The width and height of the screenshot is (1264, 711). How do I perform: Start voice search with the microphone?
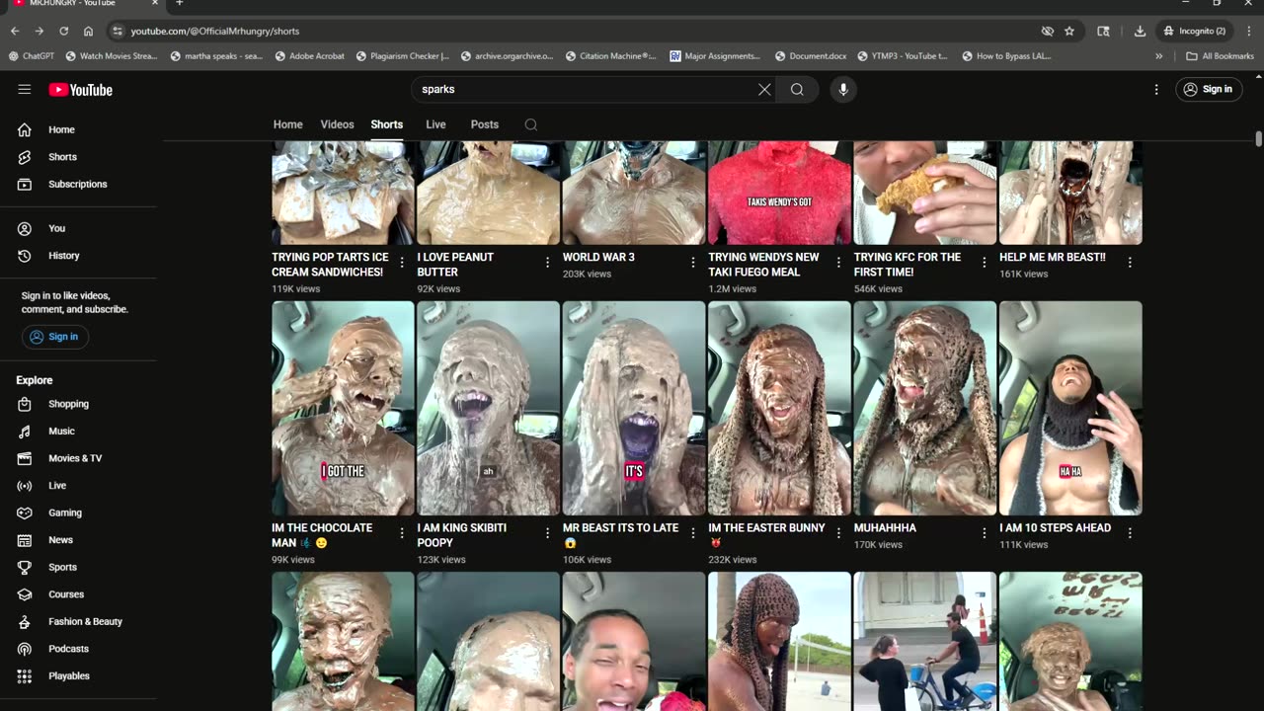pyautogui.click(x=842, y=90)
